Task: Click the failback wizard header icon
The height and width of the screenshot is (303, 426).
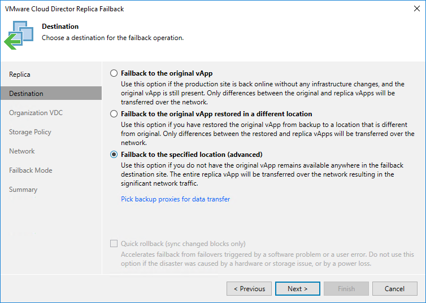Action: (19, 35)
